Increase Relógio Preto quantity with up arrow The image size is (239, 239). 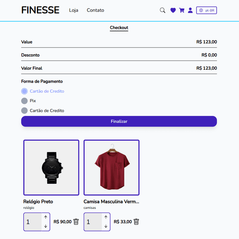[x=46, y=217]
